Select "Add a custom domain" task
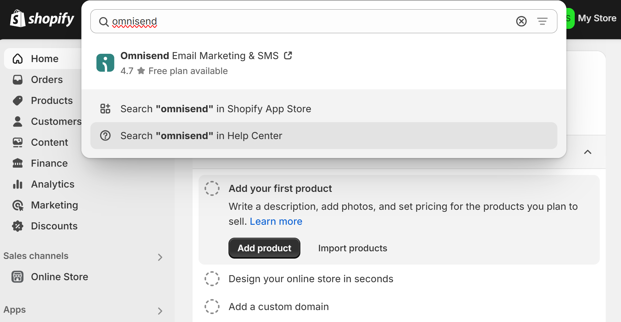621x322 pixels. coord(279,306)
